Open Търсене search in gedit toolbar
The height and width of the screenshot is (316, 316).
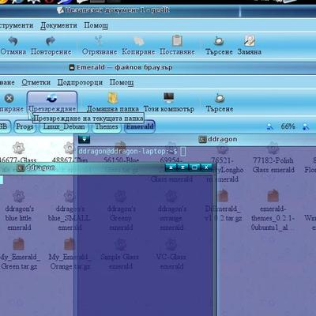[219, 41]
